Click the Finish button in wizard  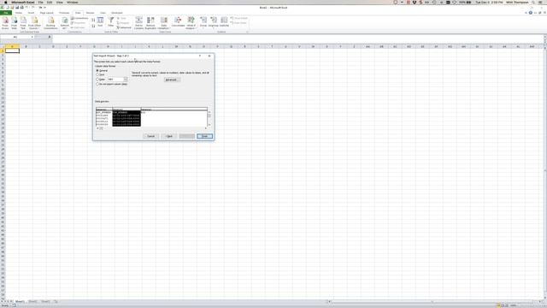click(205, 136)
